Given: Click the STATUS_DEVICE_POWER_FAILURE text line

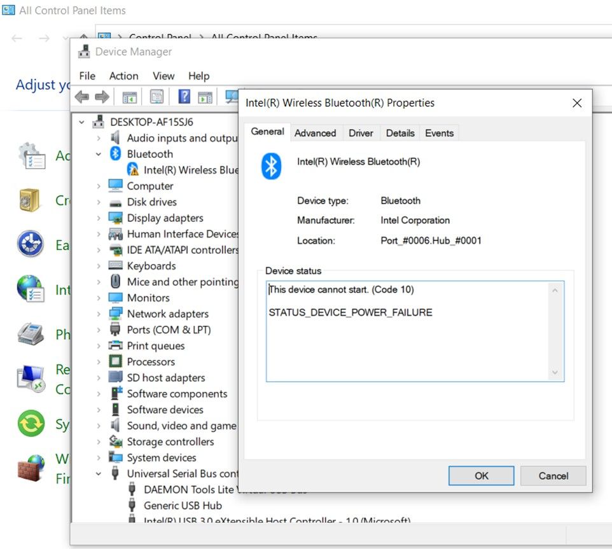Looking at the screenshot, I should pyautogui.click(x=351, y=312).
